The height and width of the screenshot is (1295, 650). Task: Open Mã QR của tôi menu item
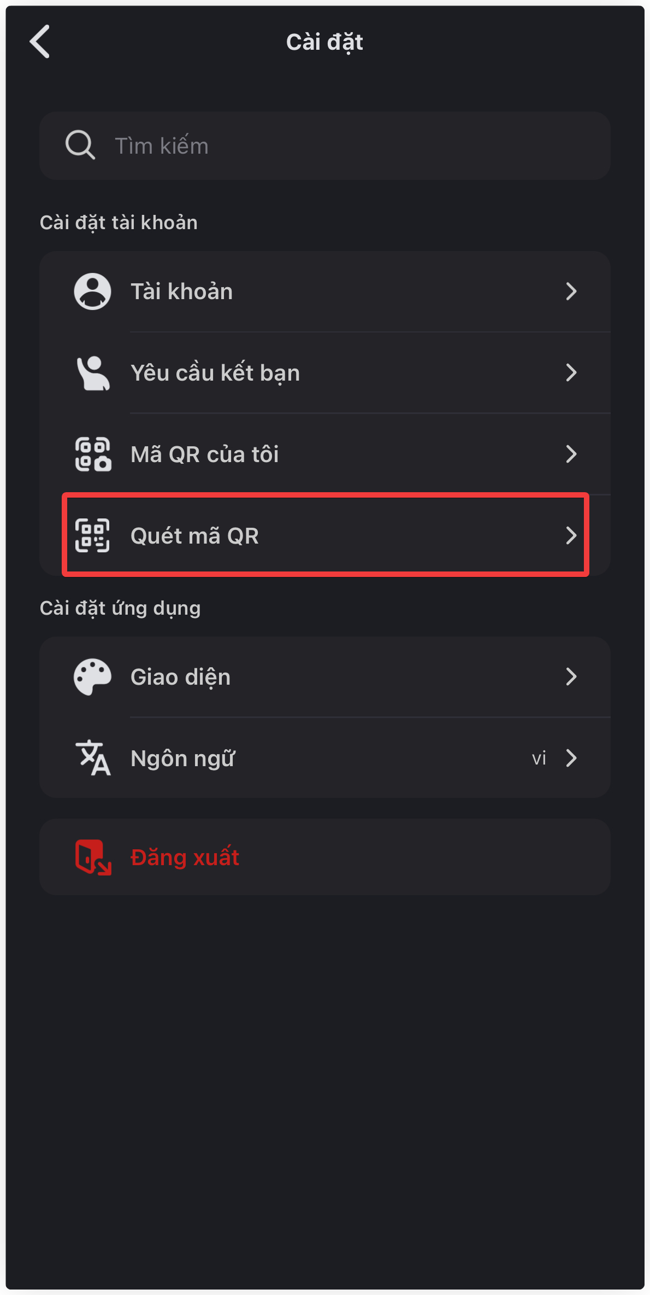tap(204, 454)
